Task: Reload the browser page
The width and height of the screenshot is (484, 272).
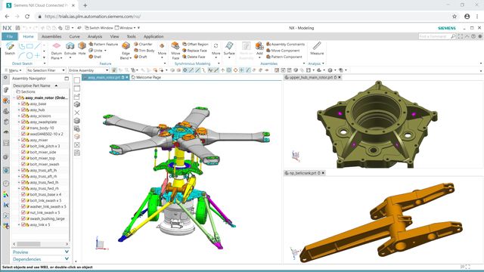Action: [x=27, y=17]
